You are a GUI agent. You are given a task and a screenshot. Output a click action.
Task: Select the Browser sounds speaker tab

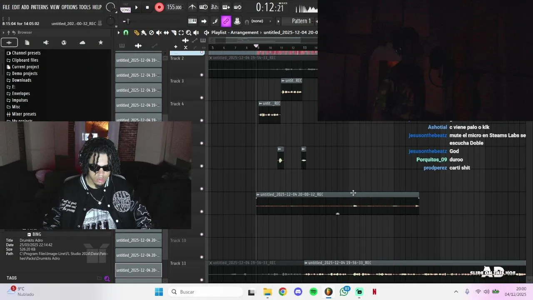click(x=46, y=42)
